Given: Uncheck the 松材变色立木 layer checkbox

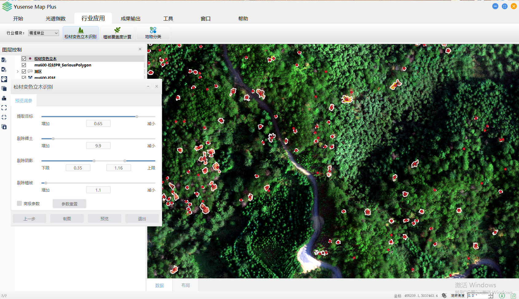Looking at the screenshot, I should tap(24, 58).
